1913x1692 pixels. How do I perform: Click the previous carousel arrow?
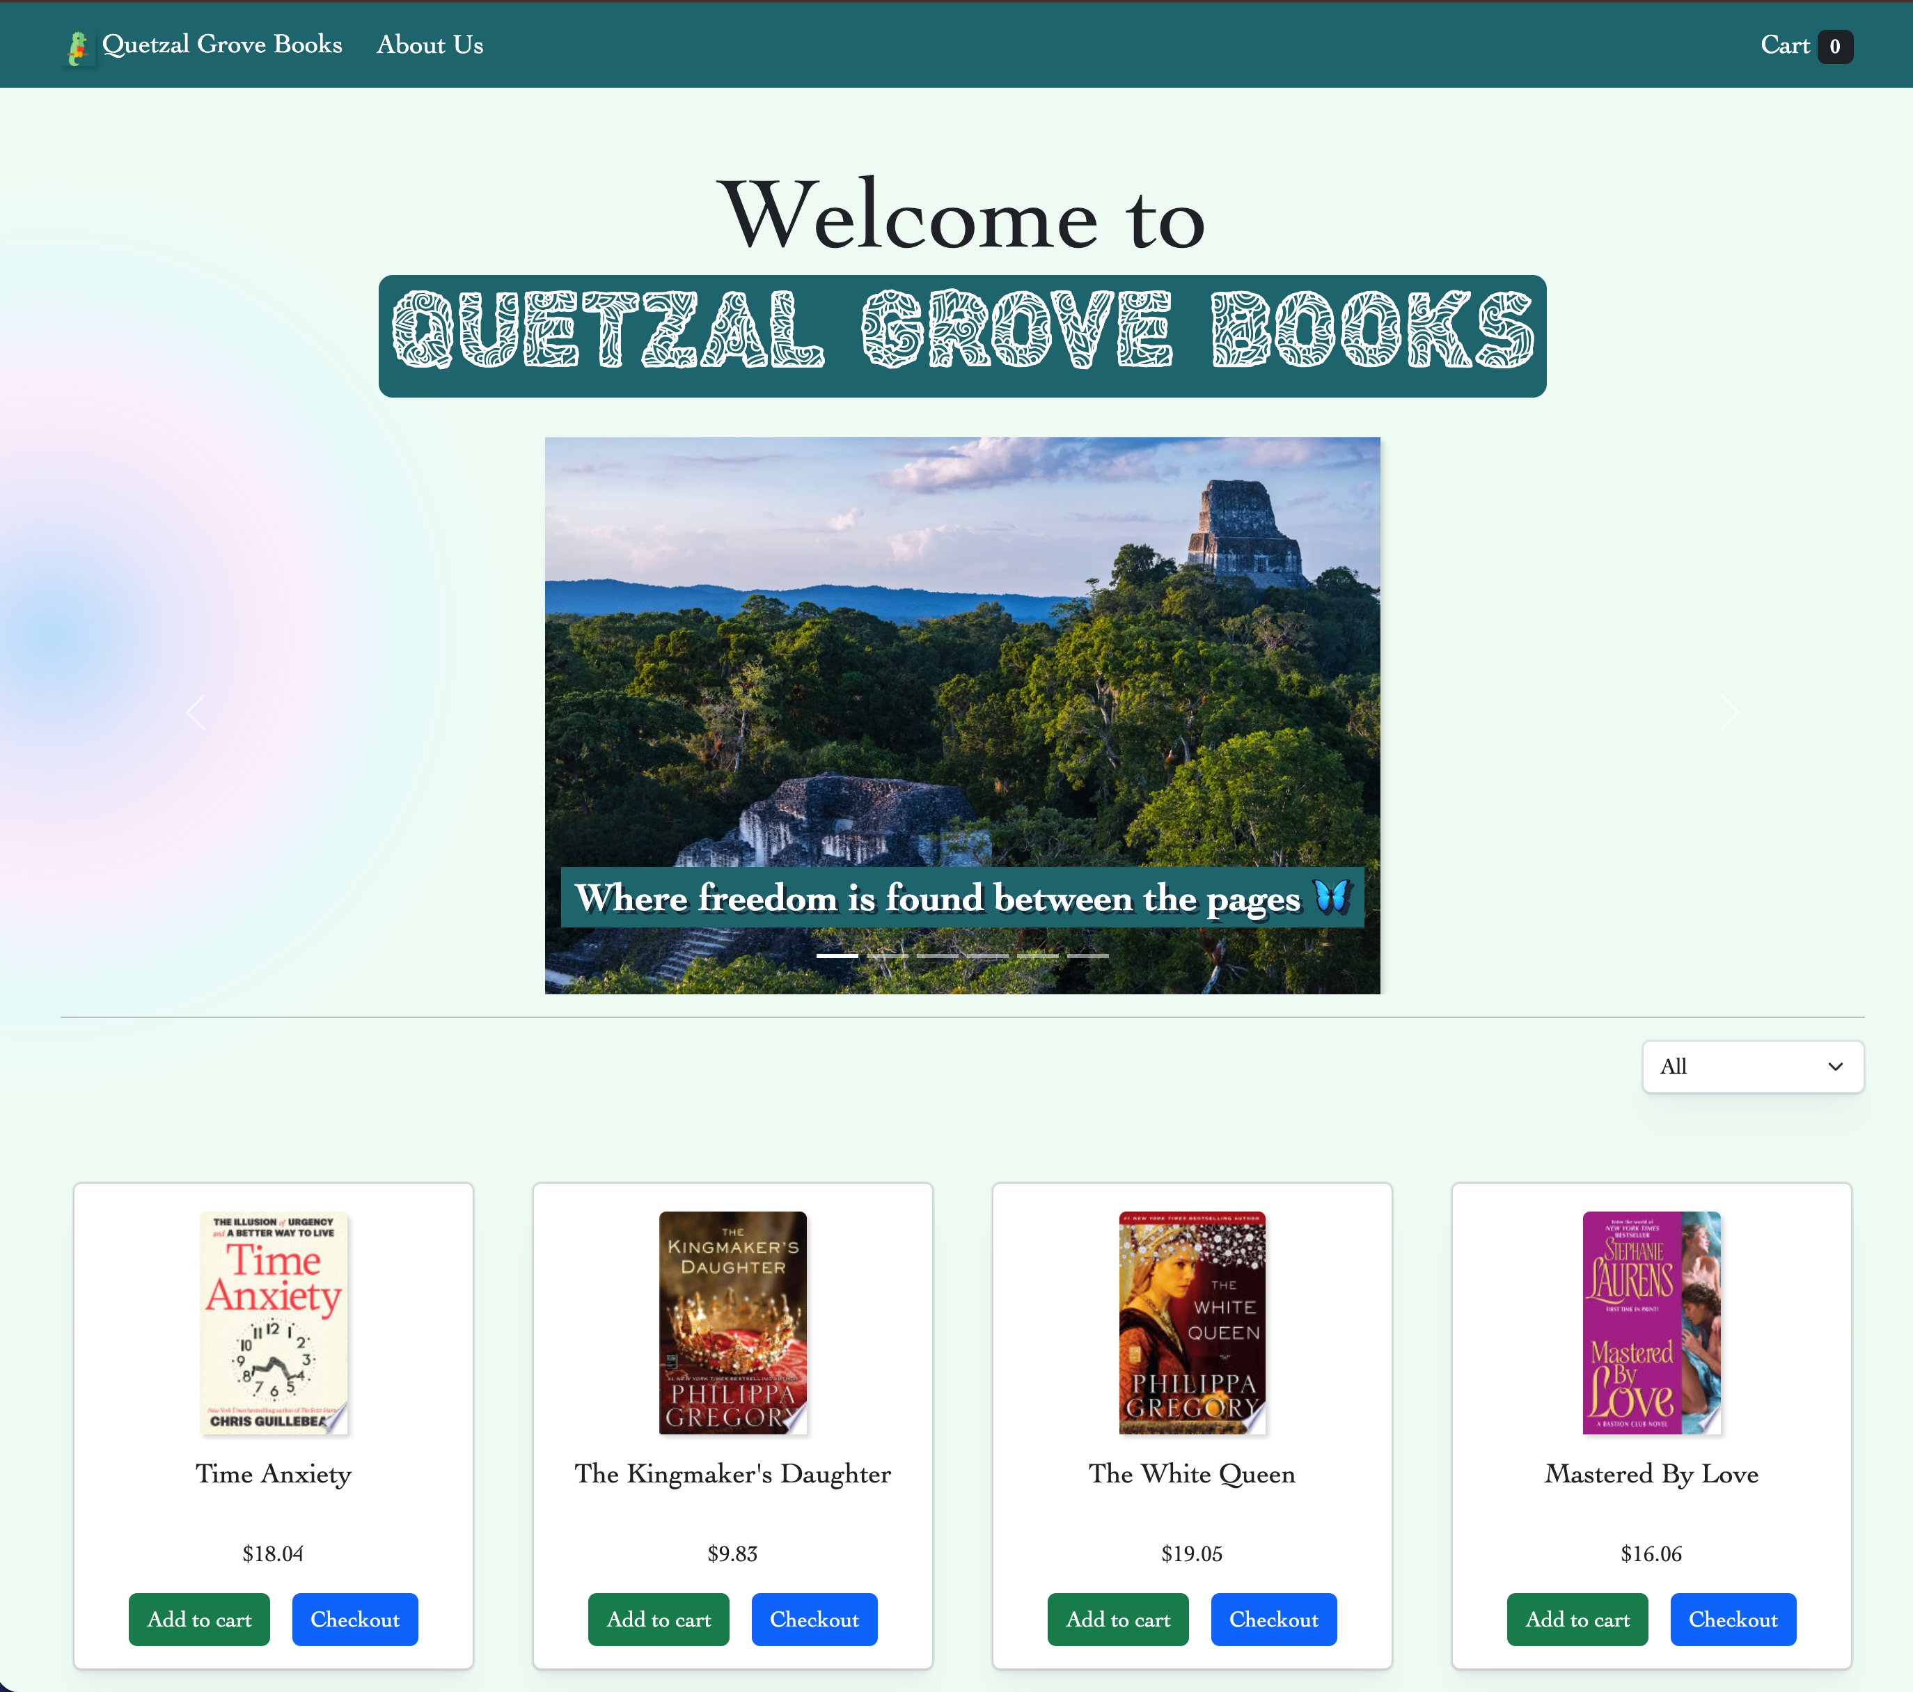click(x=196, y=712)
